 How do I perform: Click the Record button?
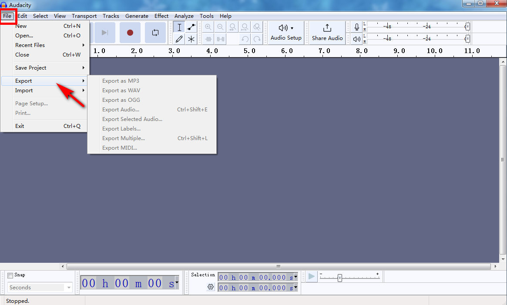130,32
